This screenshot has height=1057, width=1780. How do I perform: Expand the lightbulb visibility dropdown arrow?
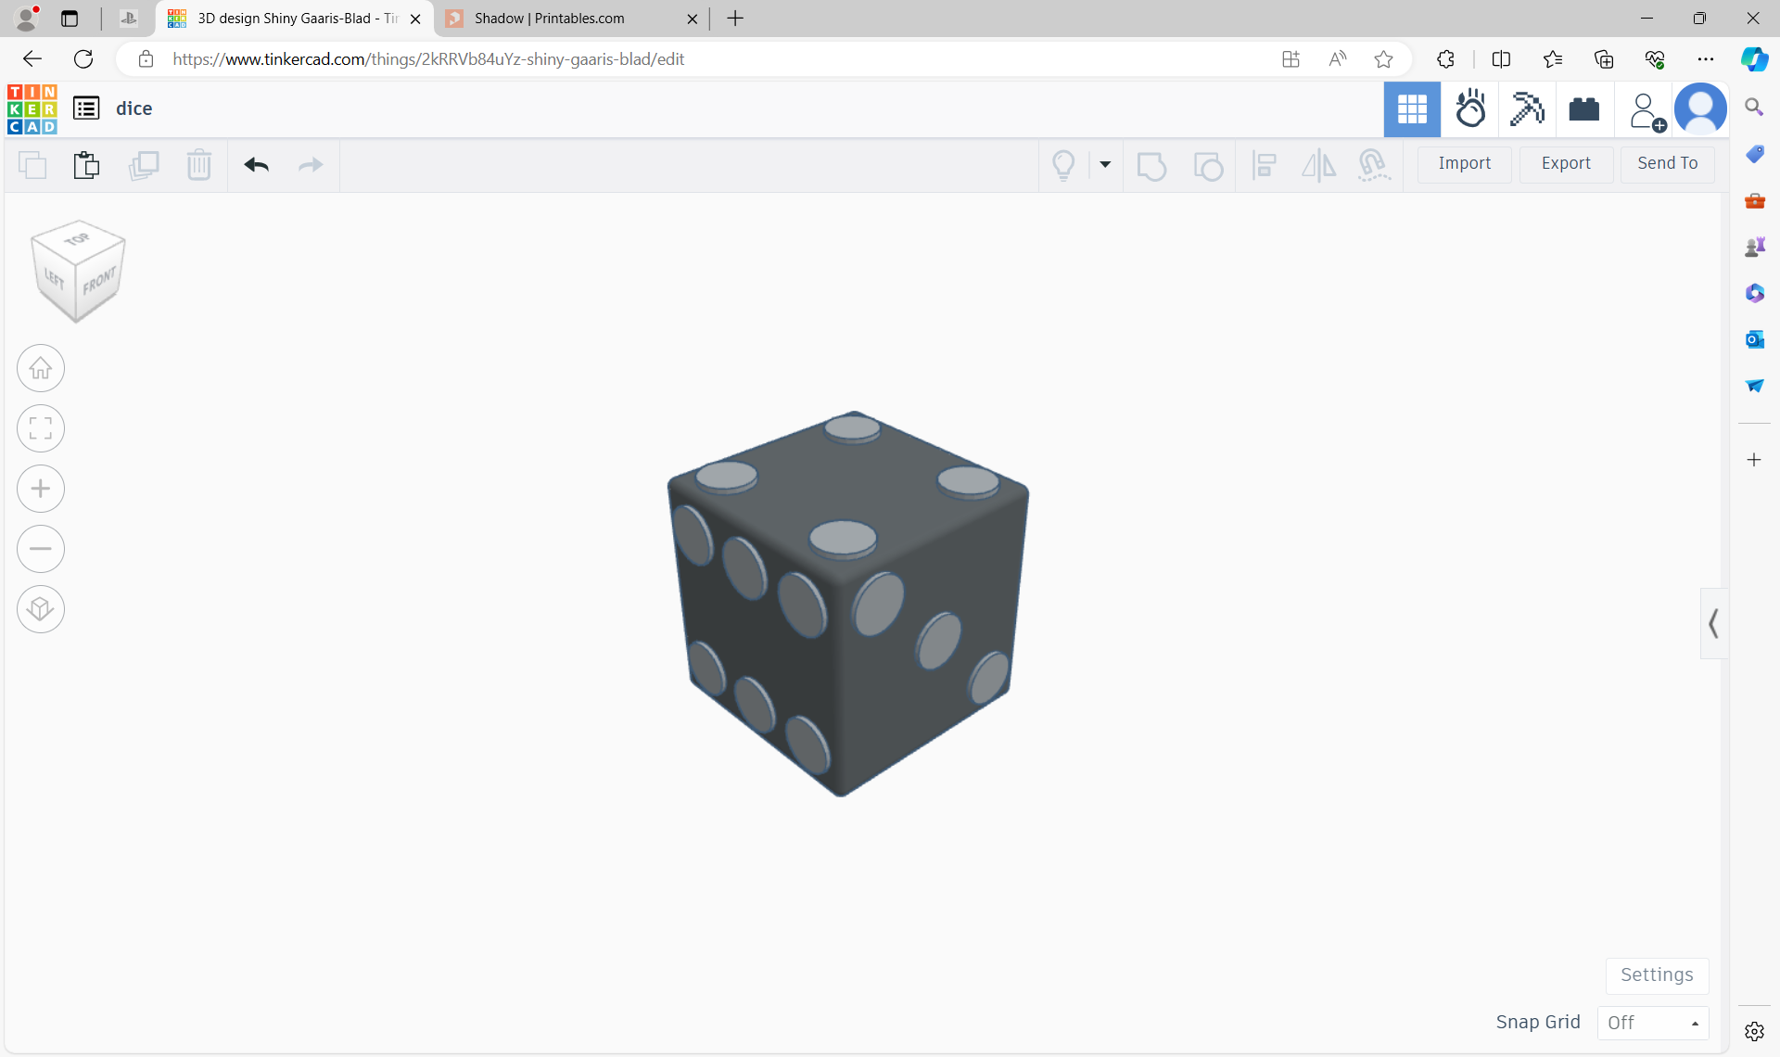click(1105, 164)
